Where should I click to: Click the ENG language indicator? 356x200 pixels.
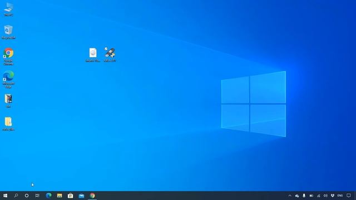tap(340, 196)
